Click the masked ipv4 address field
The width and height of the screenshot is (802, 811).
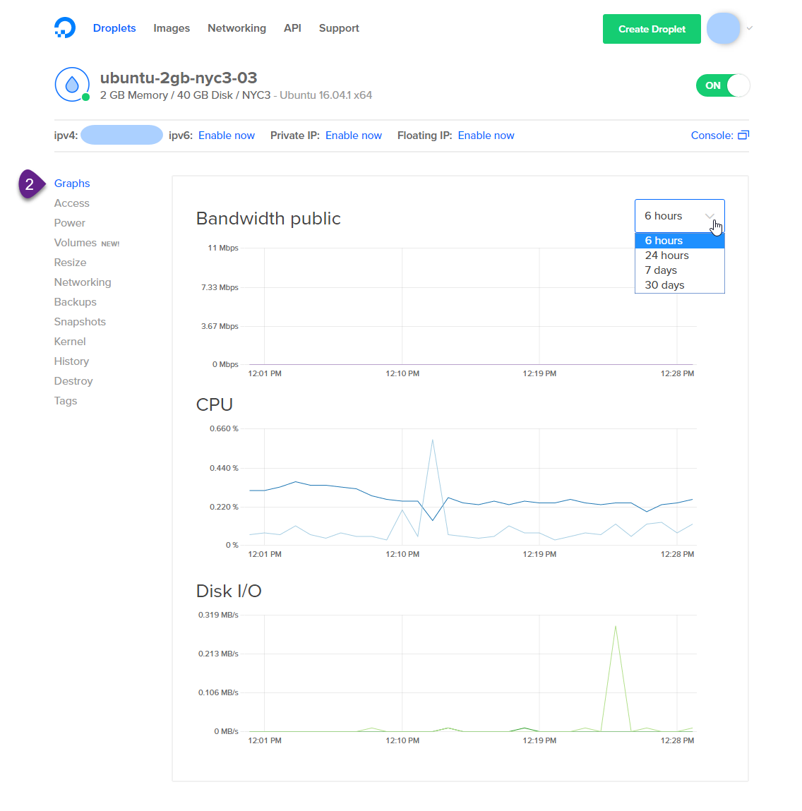tap(121, 135)
